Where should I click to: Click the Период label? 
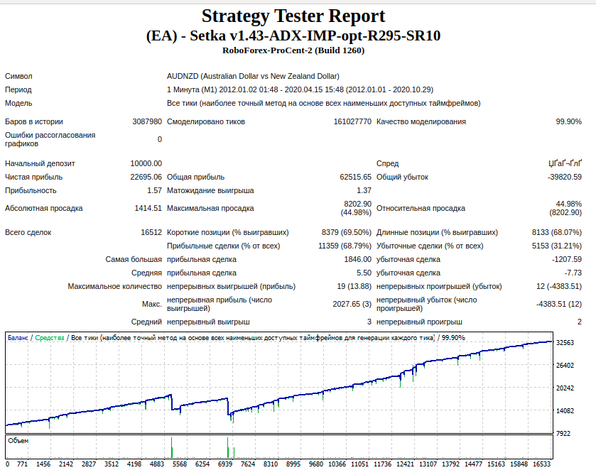pyautogui.click(x=18, y=89)
